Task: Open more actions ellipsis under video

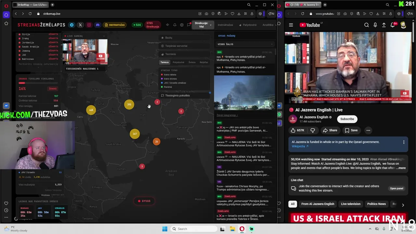Action: point(368,130)
